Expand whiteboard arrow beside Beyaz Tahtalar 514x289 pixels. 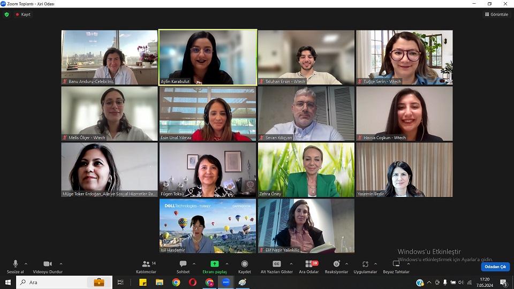pos(408,264)
